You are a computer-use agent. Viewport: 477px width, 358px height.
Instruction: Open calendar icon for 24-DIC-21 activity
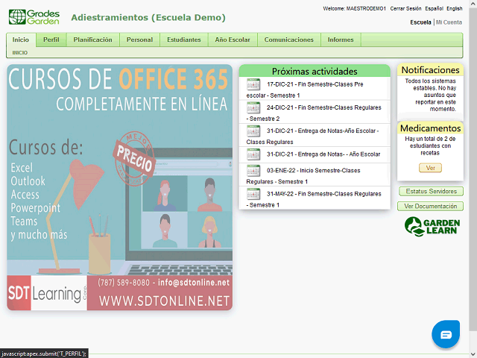253,107
